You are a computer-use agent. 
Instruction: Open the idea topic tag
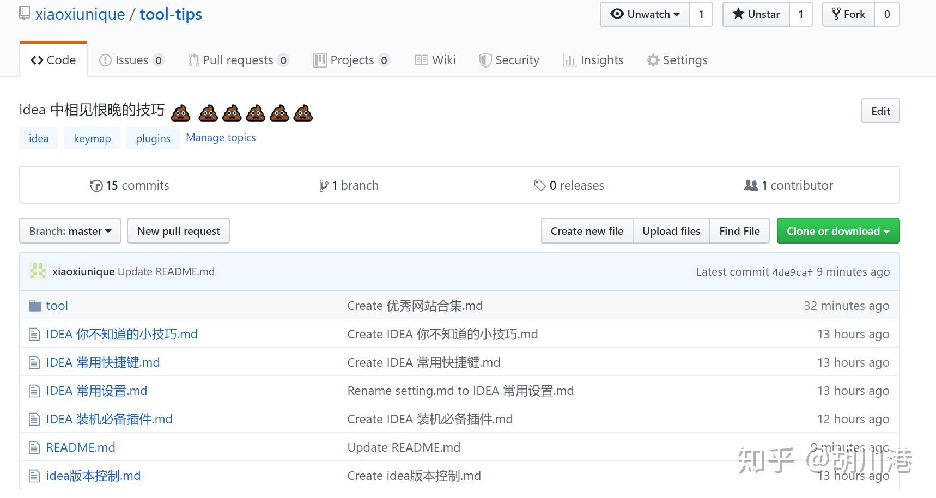pos(39,138)
